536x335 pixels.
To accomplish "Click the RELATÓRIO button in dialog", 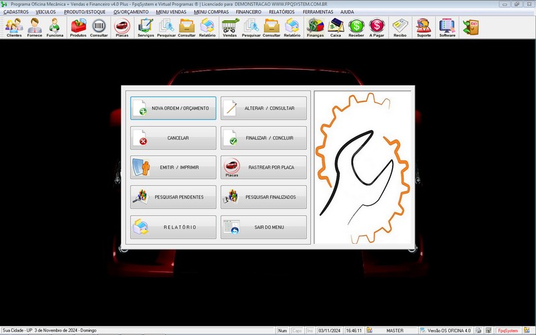I will (x=173, y=227).
